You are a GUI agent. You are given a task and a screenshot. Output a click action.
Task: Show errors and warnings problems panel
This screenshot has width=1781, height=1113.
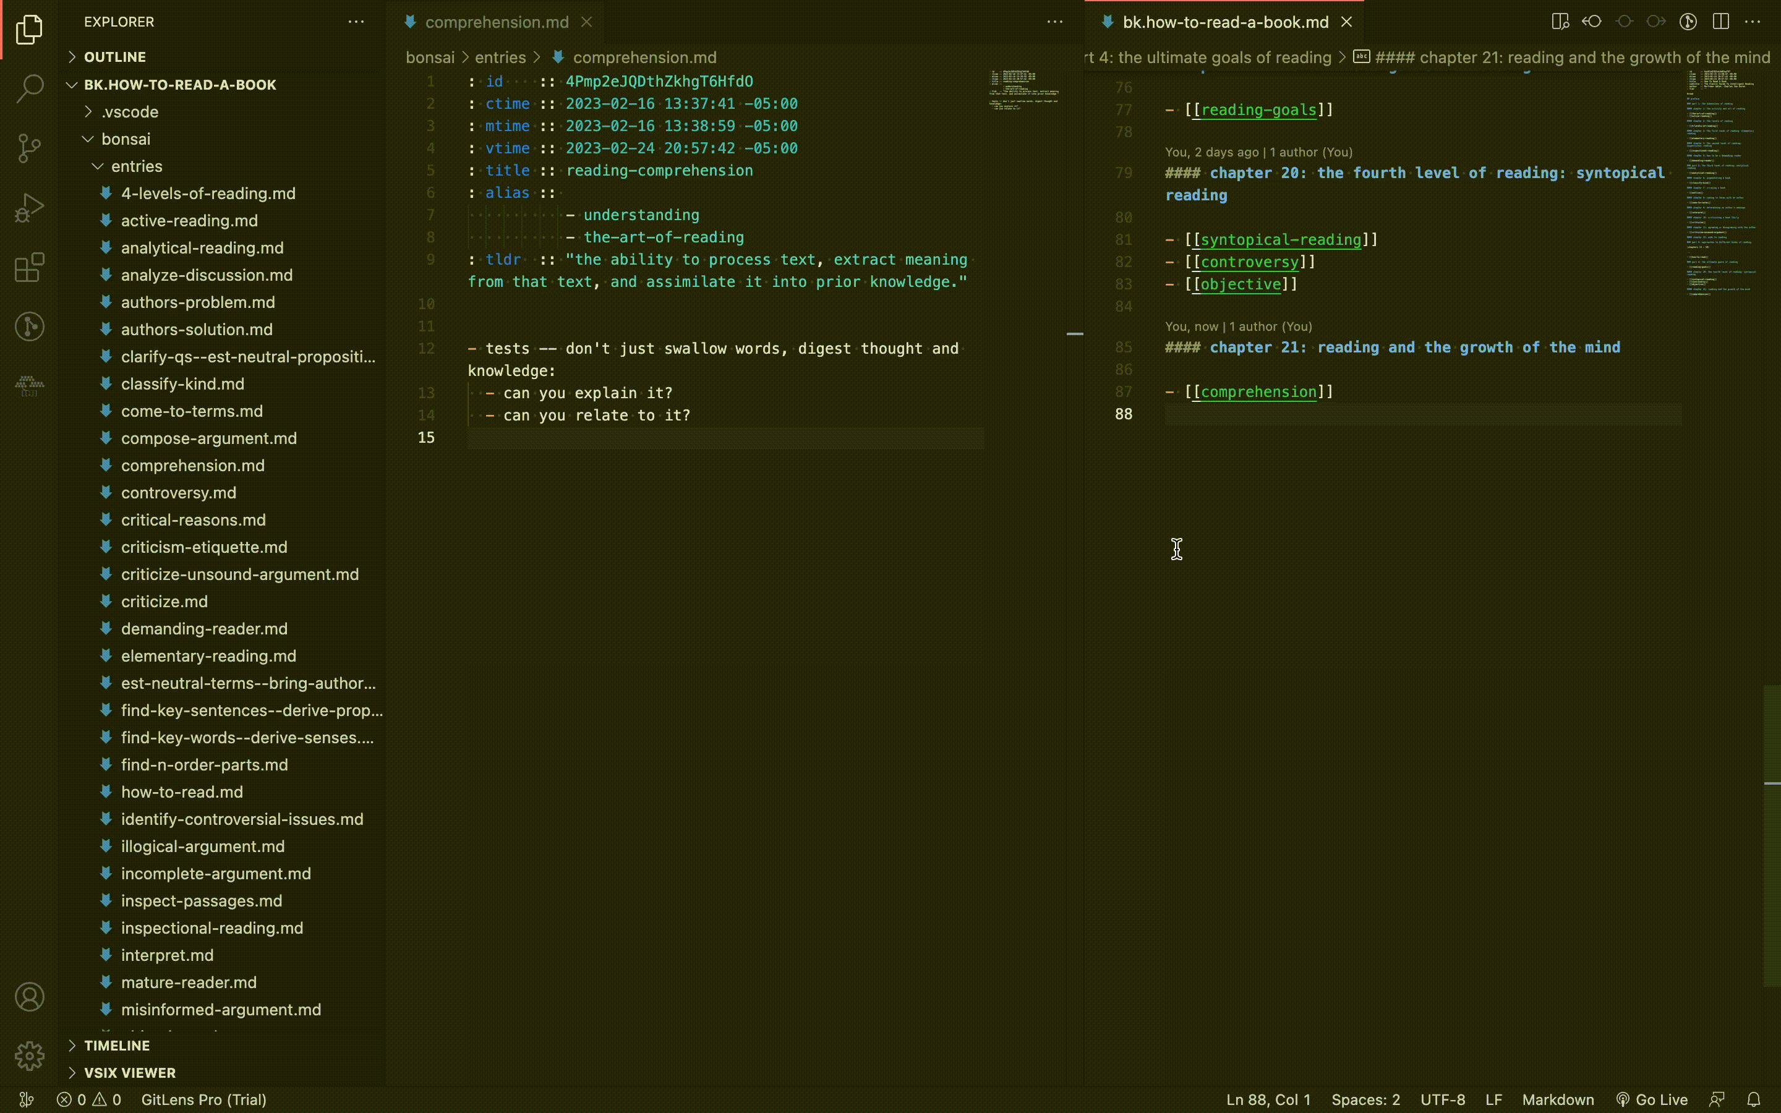pyautogui.click(x=89, y=1099)
